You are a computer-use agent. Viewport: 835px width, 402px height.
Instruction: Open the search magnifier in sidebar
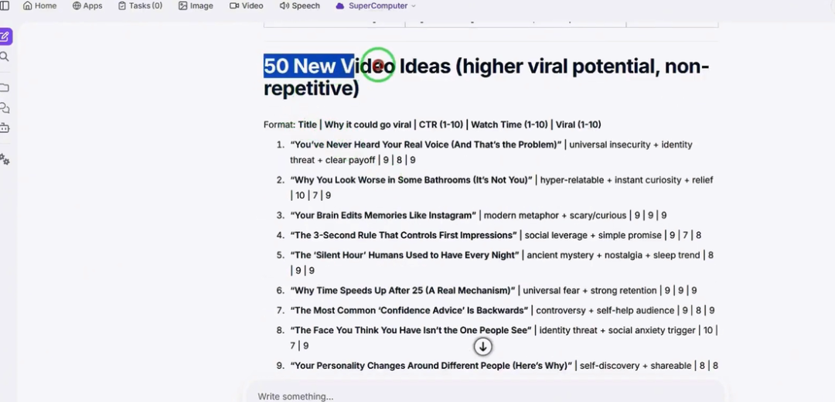[x=5, y=57]
